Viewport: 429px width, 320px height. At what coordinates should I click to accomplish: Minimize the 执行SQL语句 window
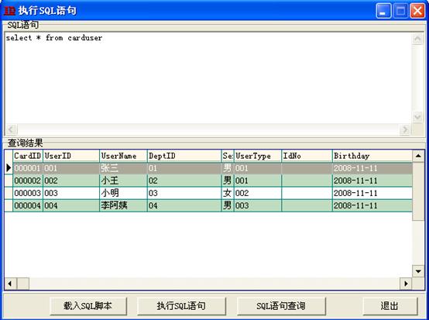383,11
